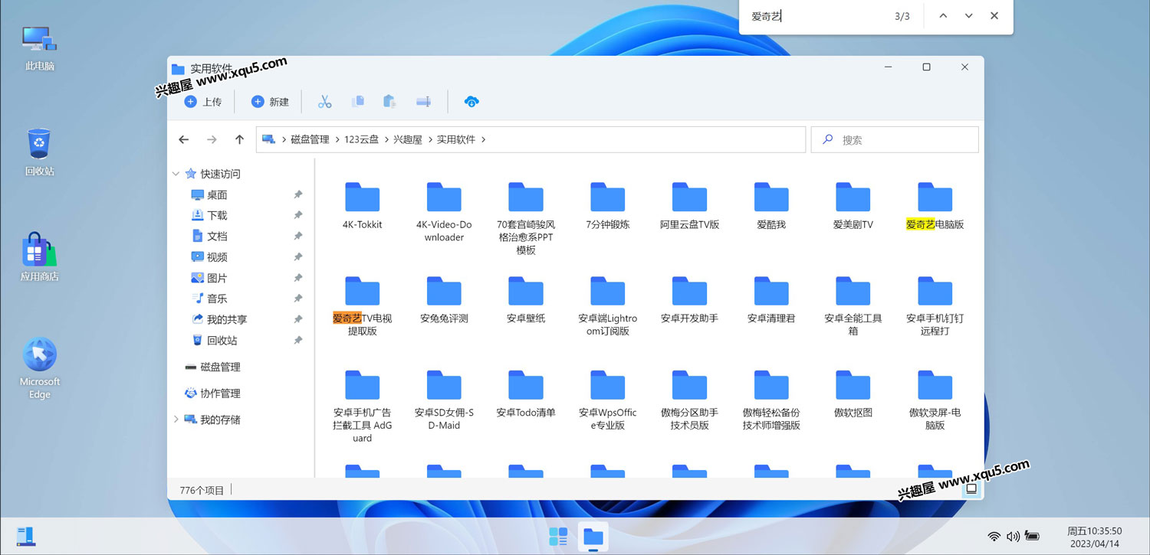Select the 爱酷我 folder

click(x=771, y=206)
